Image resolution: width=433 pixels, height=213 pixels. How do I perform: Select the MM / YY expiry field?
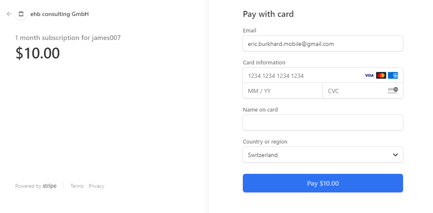[283, 91]
